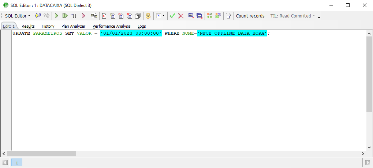
Task: Click the double-arrow execute script icon
Action: pos(65,16)
